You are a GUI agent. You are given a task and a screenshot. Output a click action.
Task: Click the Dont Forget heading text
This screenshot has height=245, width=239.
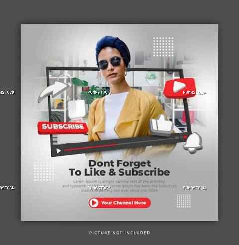pos(119,163)
